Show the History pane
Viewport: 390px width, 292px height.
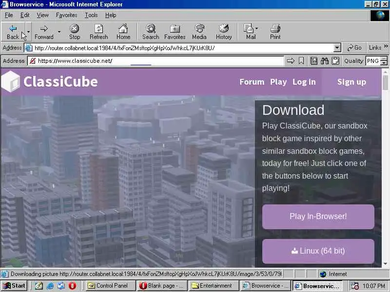[224, 32]
